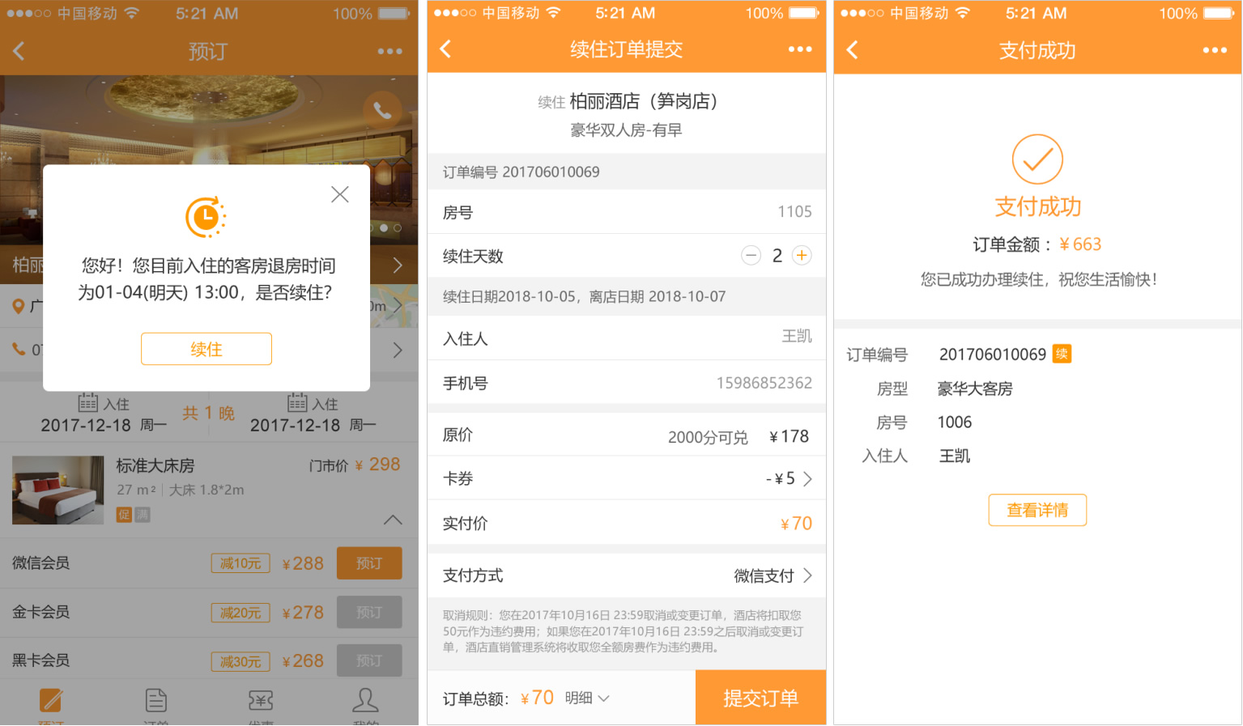Submit the order with 提交订单
This screenshot has width=1243, height=726.
pos(760,698)
